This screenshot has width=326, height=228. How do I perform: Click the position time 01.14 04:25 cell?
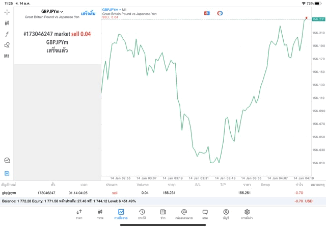(x=78, y=193)
